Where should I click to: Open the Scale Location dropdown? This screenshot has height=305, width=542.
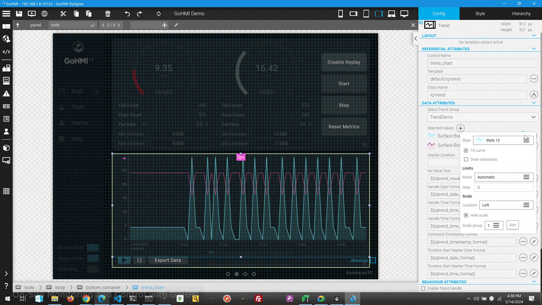tap(506, 205)
